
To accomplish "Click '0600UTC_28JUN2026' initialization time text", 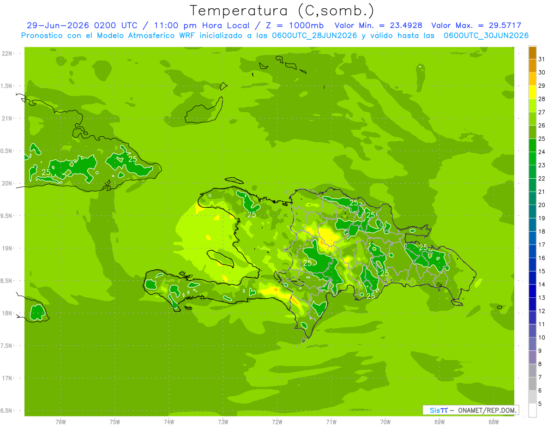I will click(x=314, y=35).
